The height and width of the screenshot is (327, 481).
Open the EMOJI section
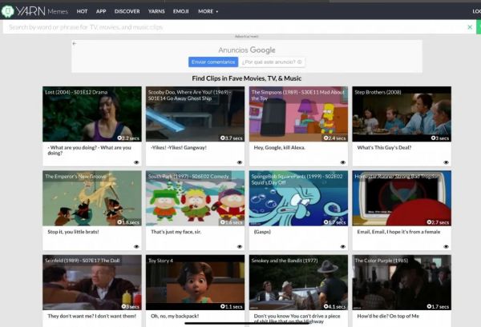point(181,11)
